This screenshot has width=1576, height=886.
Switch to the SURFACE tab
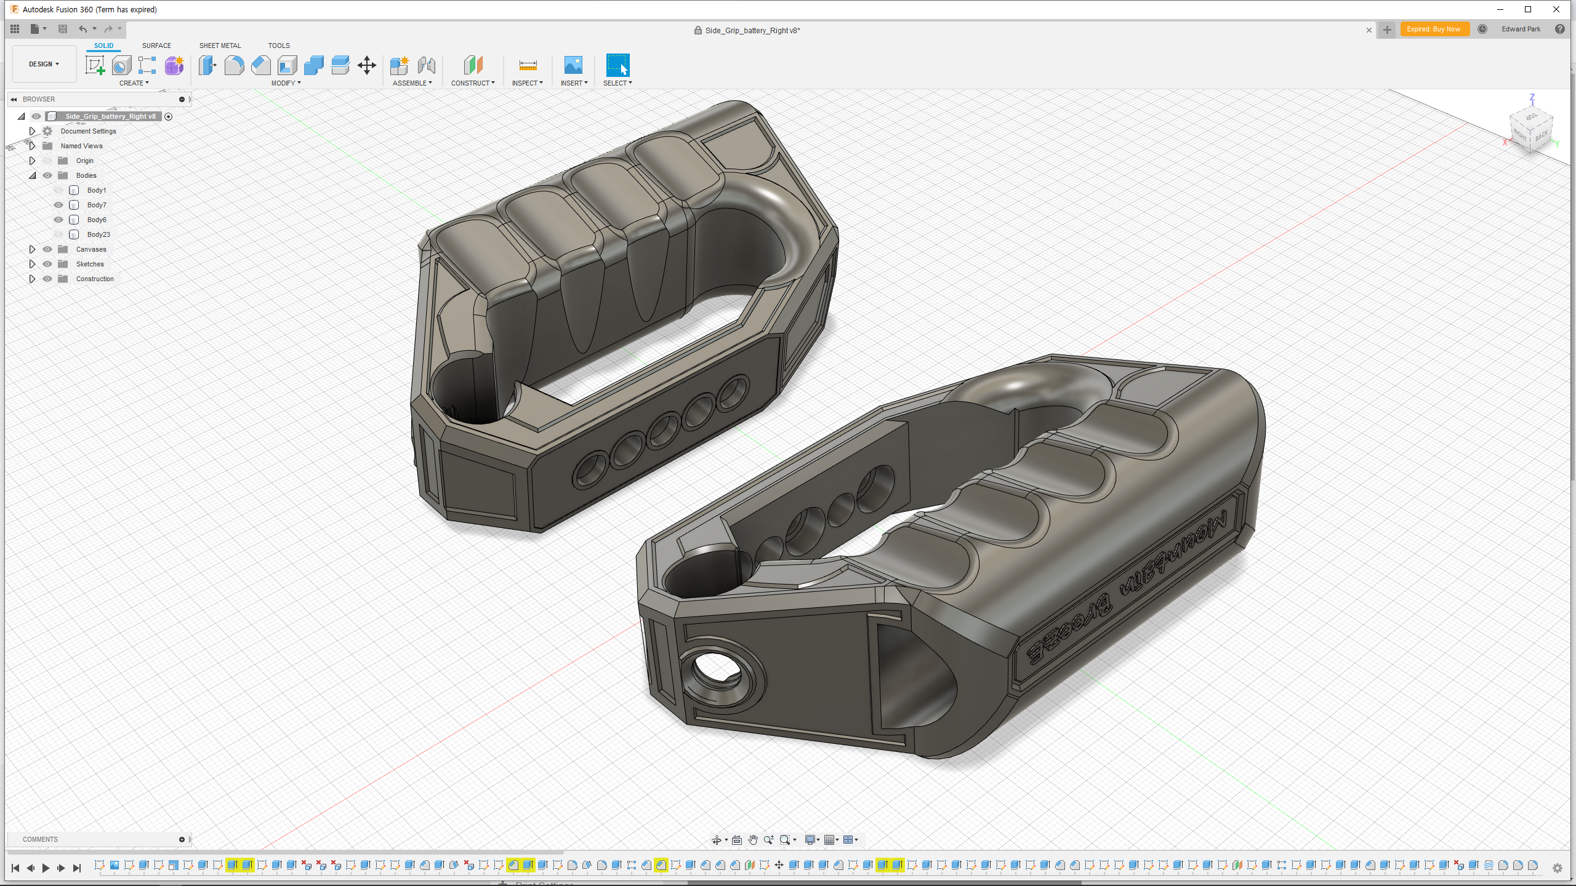pyautogui.click(x=156, y=46)
